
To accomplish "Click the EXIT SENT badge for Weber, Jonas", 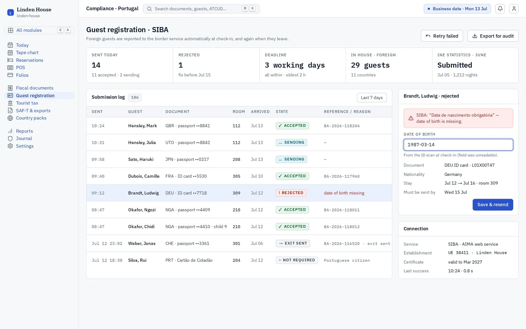I will (x=293, y=243).
